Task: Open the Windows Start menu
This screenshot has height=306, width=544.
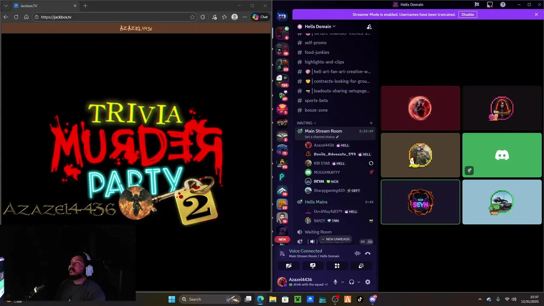Action: tap(172, 299)
